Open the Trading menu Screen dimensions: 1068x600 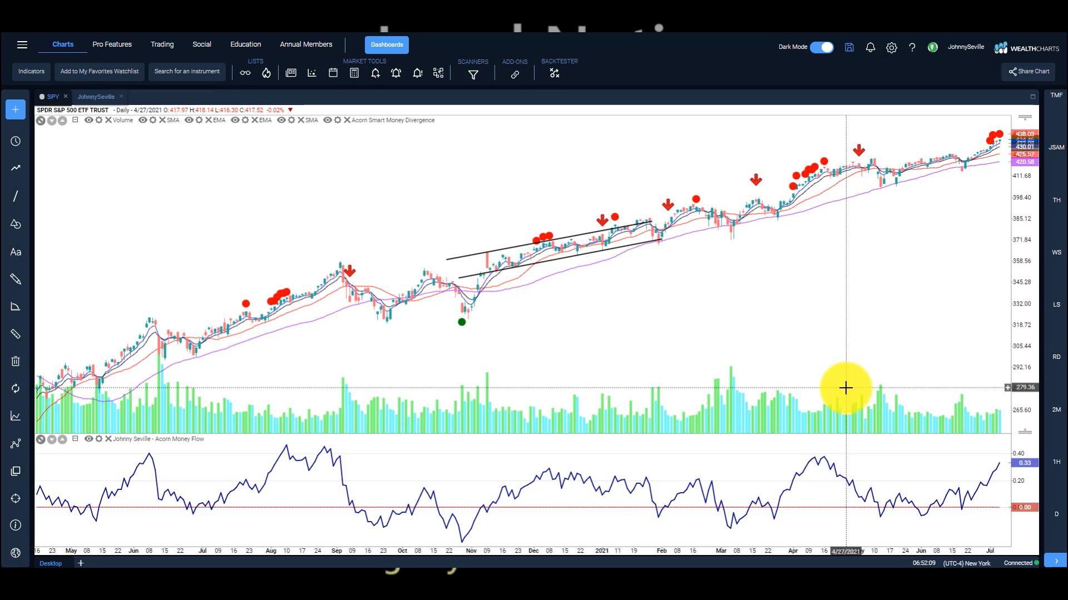pyautogui.click(x=162, y=44)
